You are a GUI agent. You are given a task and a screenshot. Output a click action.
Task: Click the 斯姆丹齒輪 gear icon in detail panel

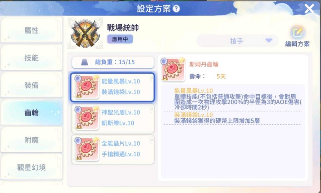coord(173,69)
